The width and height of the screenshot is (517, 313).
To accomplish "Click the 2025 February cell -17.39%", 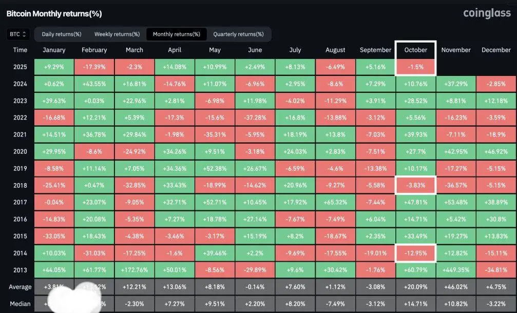I will click(94, 67).
